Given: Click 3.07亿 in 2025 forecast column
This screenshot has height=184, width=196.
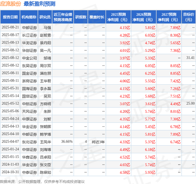Looking at the screenshot, I should tap(125, 104).
